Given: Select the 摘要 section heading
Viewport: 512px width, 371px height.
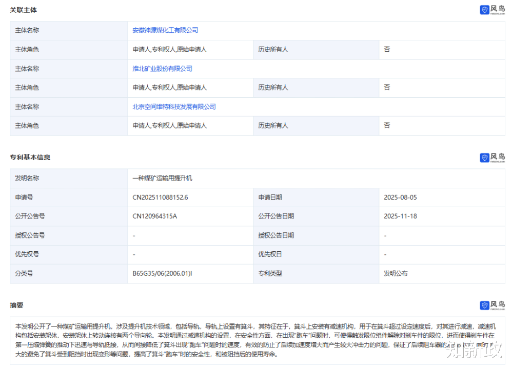Looking at the screenshot, I should [16, 305].
